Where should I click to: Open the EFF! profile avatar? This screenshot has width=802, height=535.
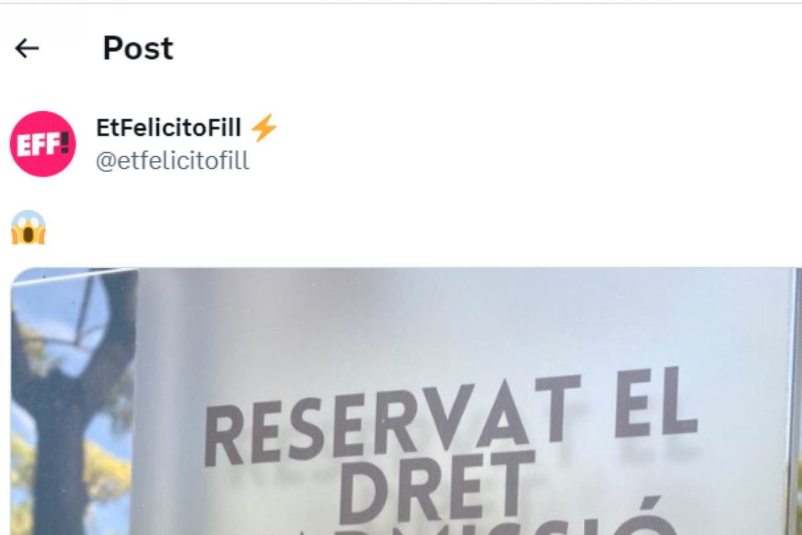pyautogui.click(x=43, y=144)
